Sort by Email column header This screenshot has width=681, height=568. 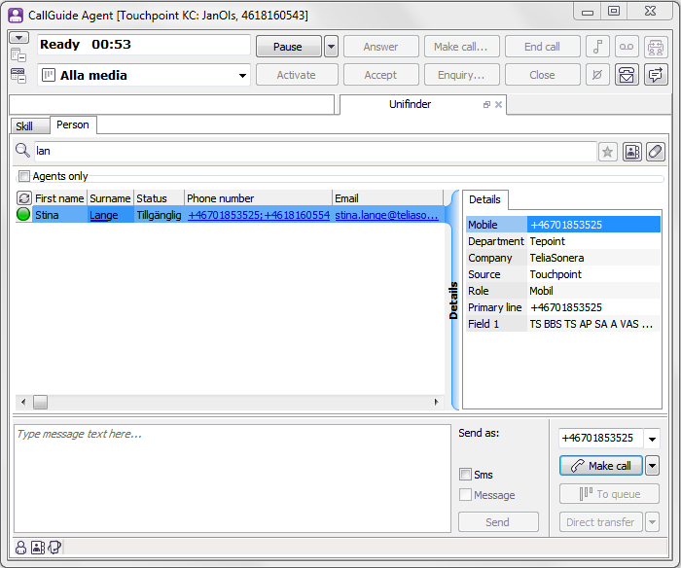tap(388, 198)
